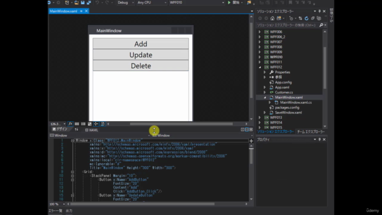
Task: Click the Solution Explorer vertical scrollbar thumb
Action: click(x=325, y=67)
